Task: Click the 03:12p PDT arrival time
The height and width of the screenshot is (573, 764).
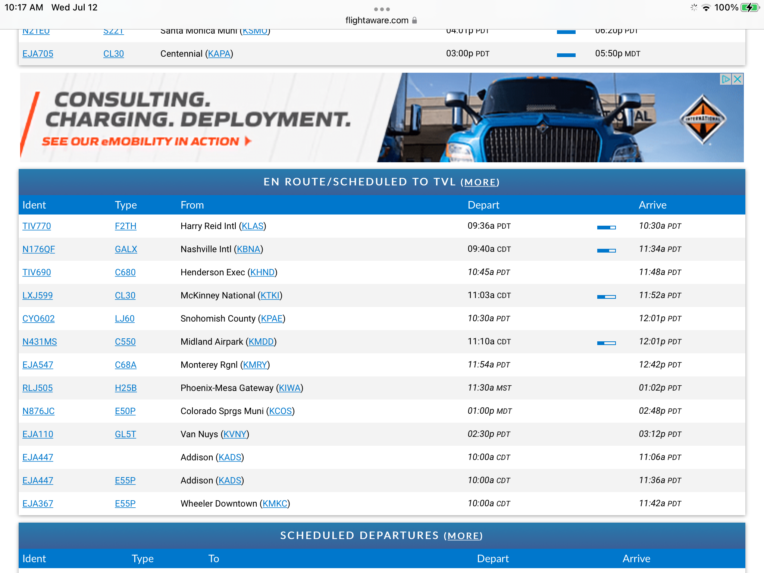Action: tap(660, 434)
